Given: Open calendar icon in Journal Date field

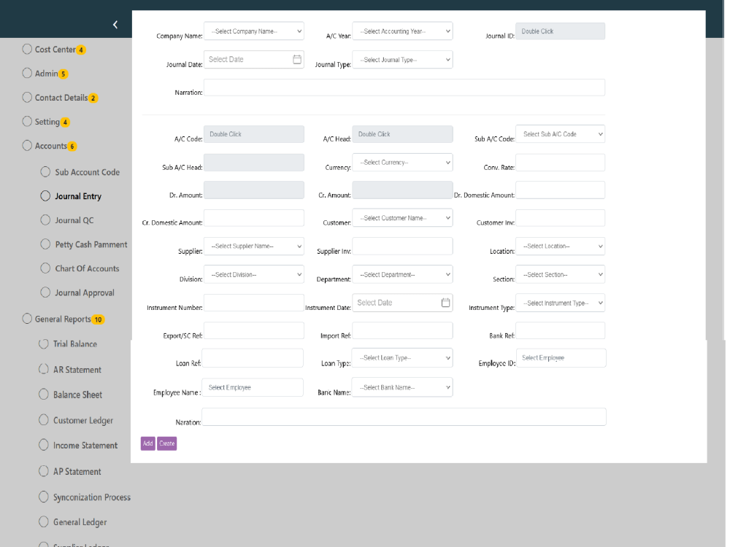Looking at the screenshot, I should [x=297, y=60].
